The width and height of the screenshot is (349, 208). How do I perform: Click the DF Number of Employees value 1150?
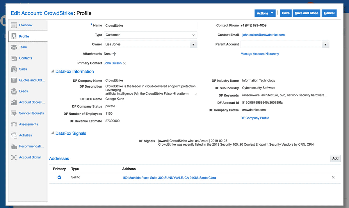(x=109, y=114)
